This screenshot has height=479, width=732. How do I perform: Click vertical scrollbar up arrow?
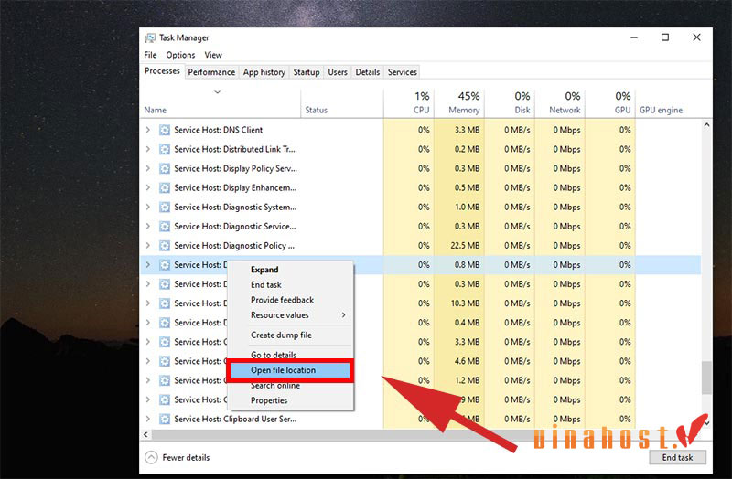coord(706,125)
